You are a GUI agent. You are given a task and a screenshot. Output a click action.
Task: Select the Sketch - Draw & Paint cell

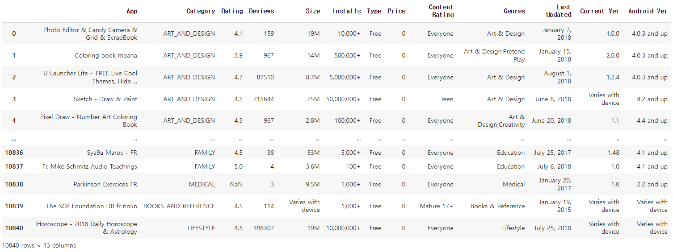coord(105,99)
